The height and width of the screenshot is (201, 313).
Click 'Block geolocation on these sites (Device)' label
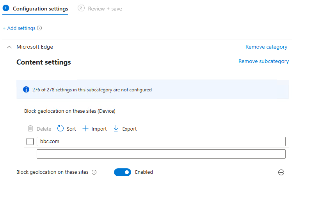tap(70, 111)
